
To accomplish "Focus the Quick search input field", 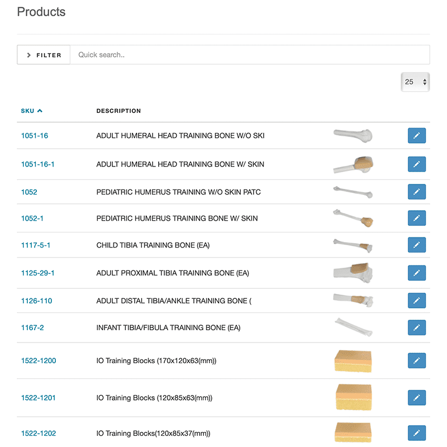I will coord(249,55).
